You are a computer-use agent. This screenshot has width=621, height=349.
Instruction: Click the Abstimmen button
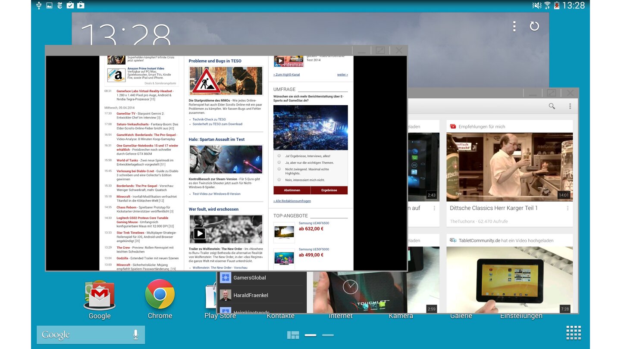(x=292, y=190)
